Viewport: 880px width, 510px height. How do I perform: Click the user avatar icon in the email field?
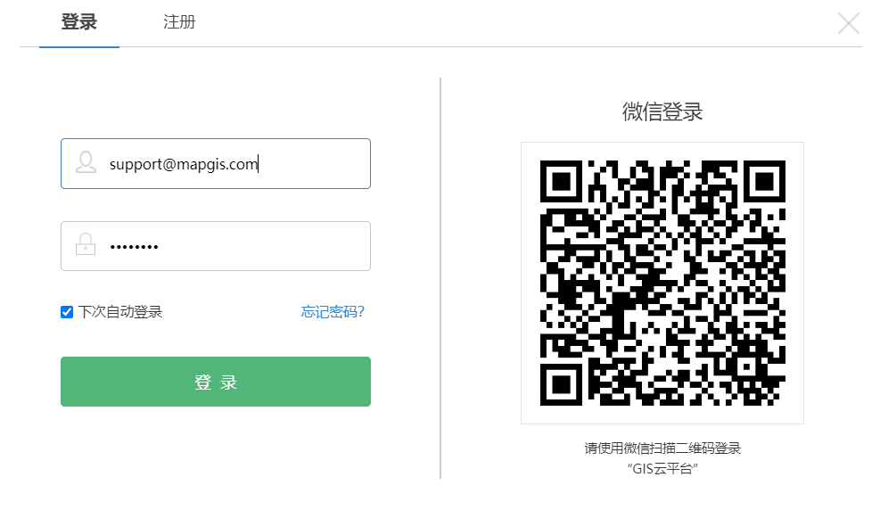pos(86,162)
